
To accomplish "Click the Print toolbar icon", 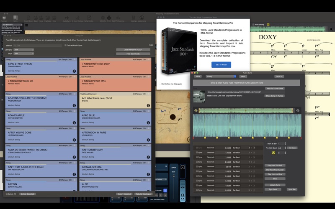I will [x=109, y=18].
